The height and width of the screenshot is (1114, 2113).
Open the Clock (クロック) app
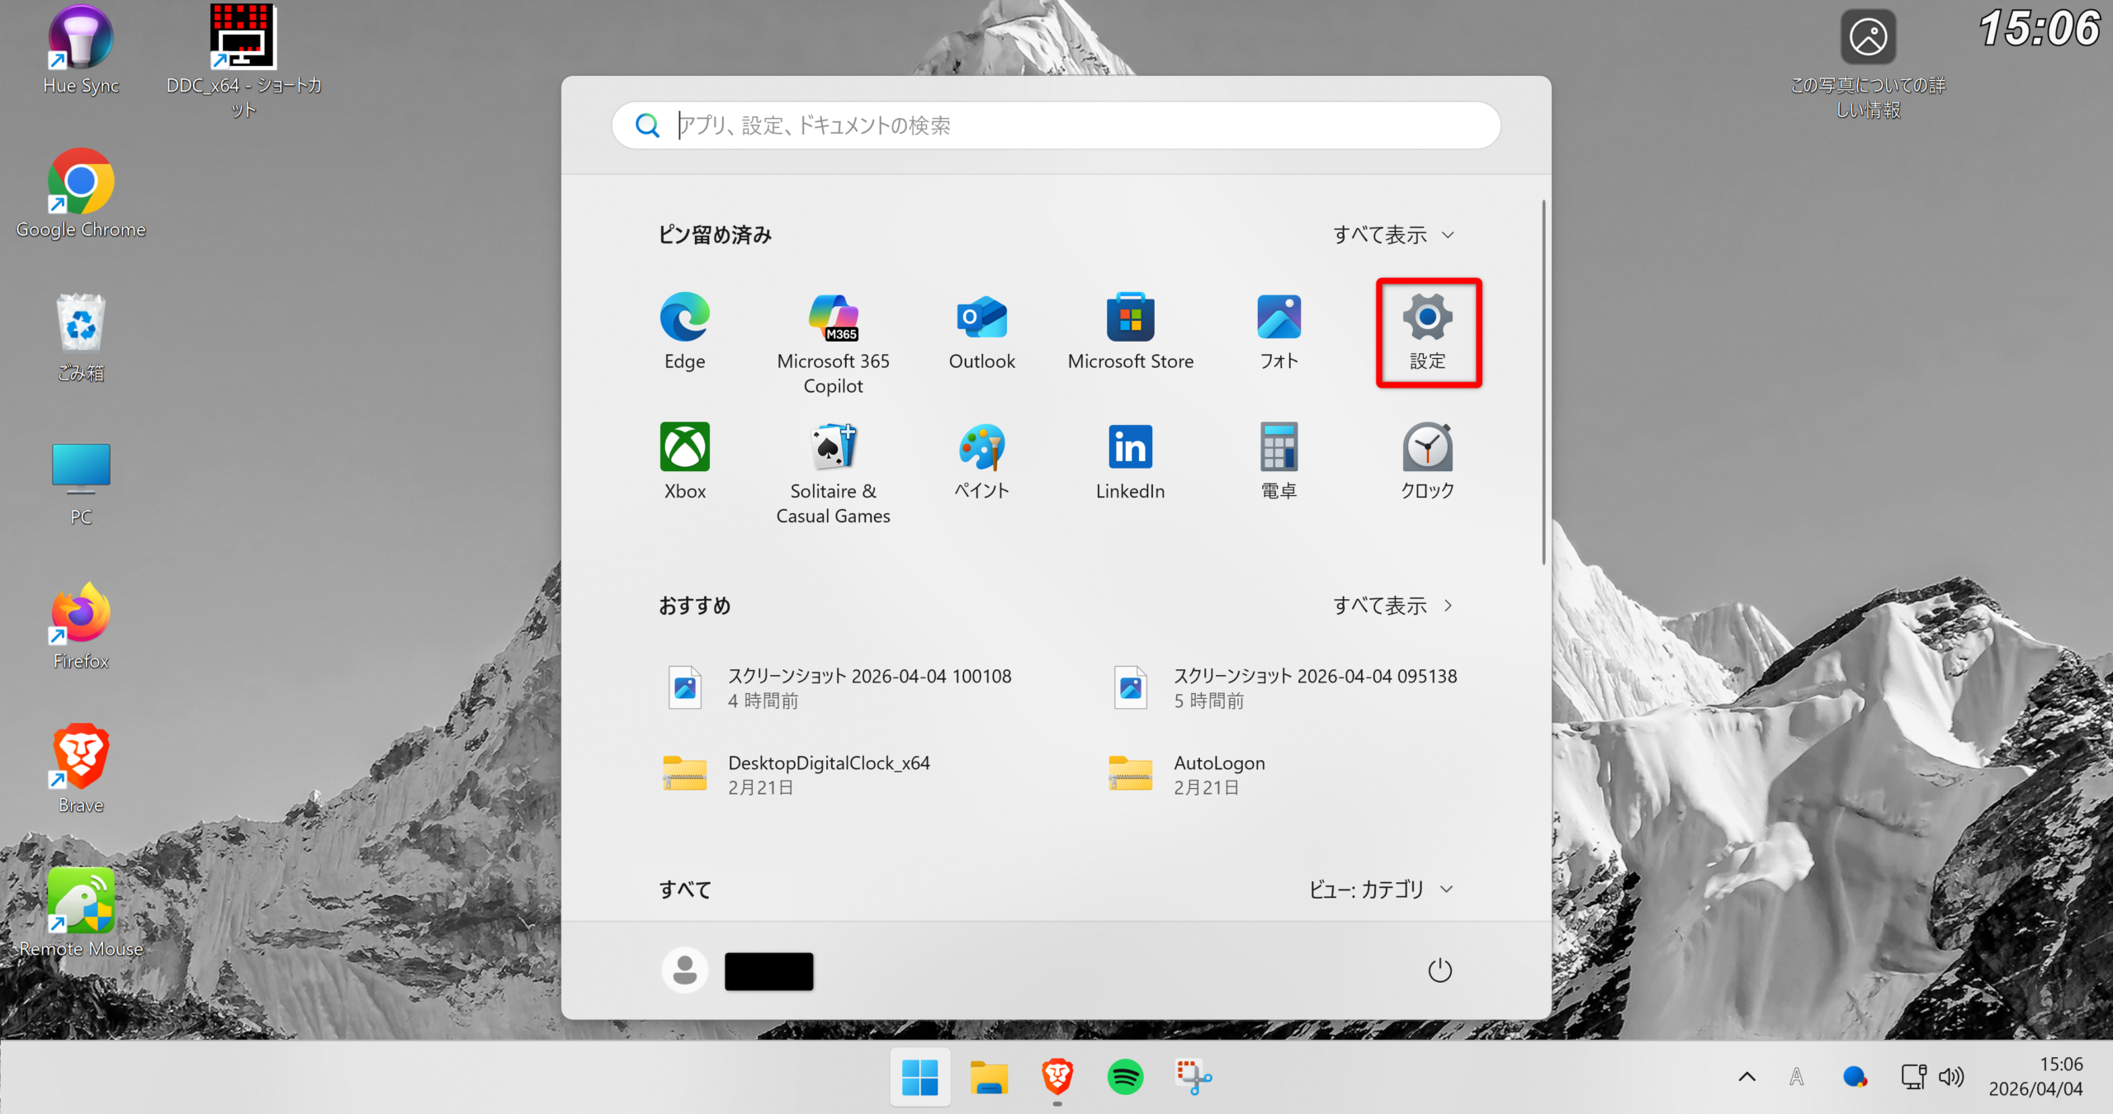[x=1427, y=461]
